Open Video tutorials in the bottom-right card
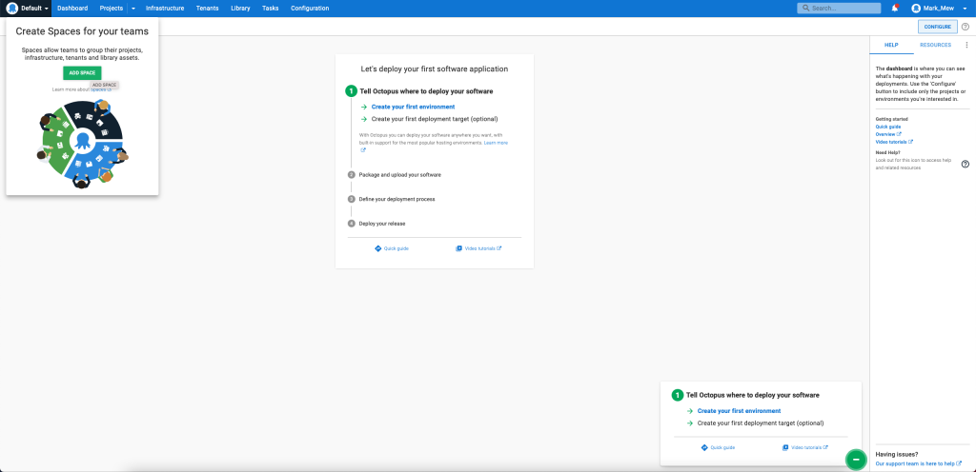 804,447
